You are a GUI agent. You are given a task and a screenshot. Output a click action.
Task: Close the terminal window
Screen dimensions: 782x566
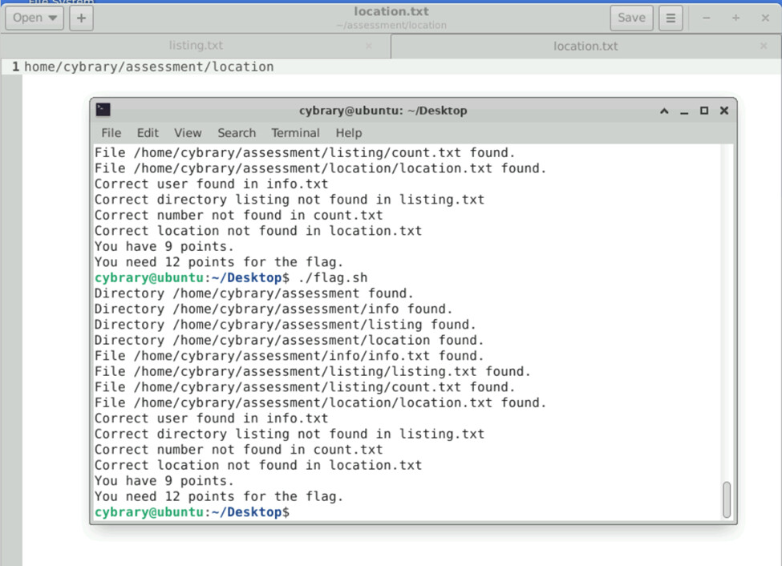coord(723,111)
